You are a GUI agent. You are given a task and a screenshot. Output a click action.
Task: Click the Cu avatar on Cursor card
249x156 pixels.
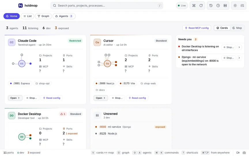pyautogui.click(x=97, y=42)
